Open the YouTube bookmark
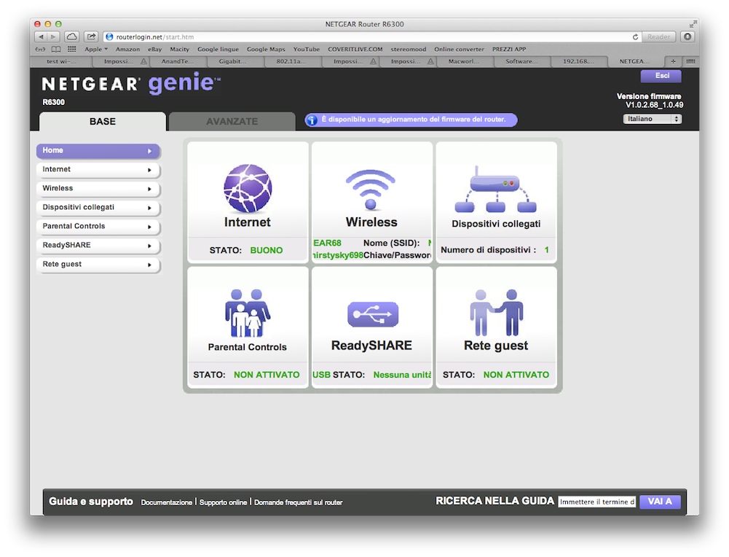Viewport: 729px width, 557px height. coord(307,50)
